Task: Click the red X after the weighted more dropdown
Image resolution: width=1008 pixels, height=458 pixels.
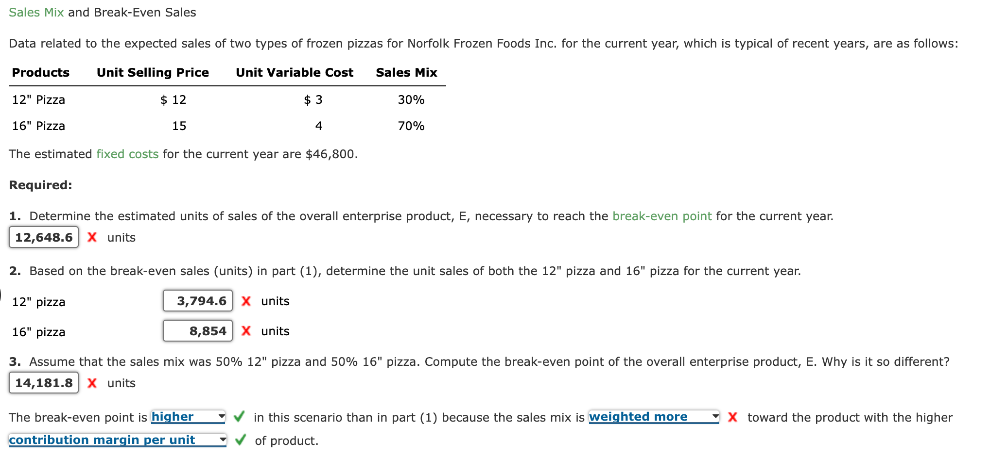Action: (x=733, y=417)
